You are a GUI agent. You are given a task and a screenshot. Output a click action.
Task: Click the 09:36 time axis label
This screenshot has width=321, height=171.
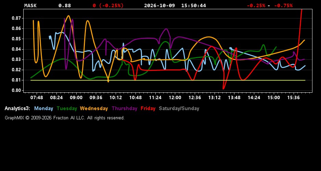[x=96, y=97]
